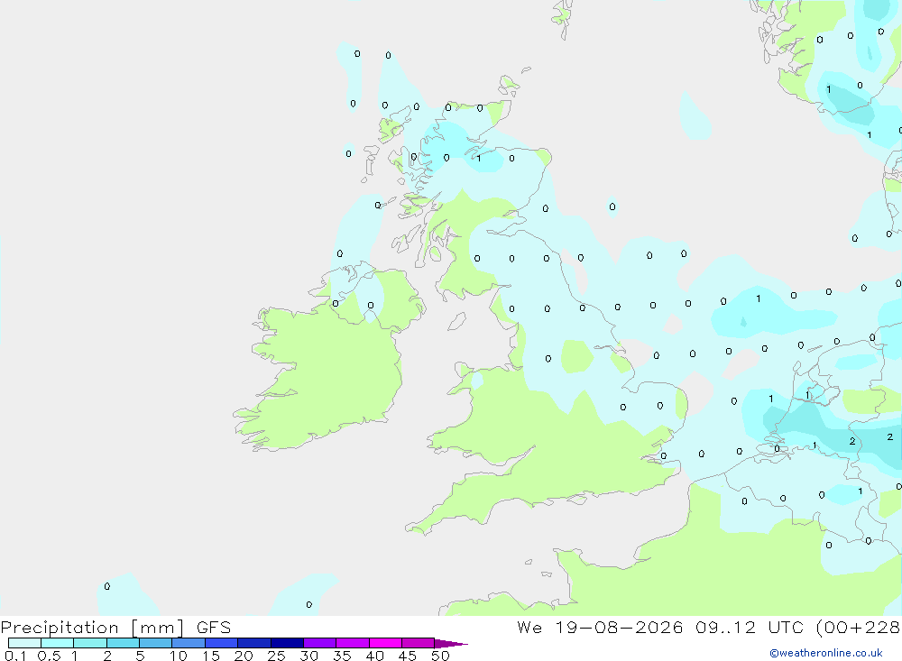The height and width of the screenshot is (661, 902).
Task: Click the '1' value over northern Scotland
Action: click(479, 158)
